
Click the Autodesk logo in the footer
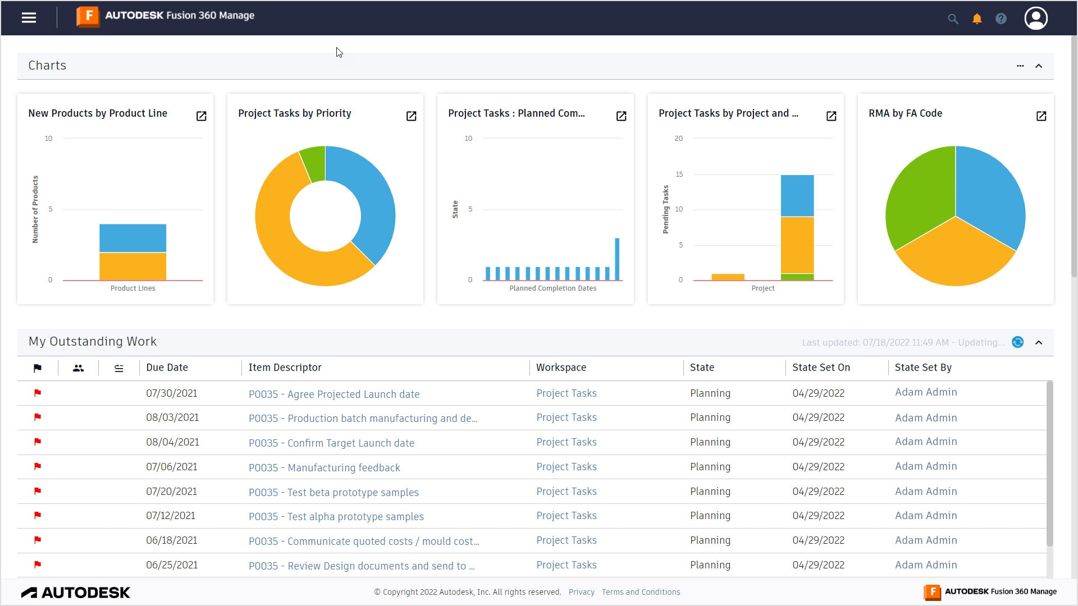point(75,593)
